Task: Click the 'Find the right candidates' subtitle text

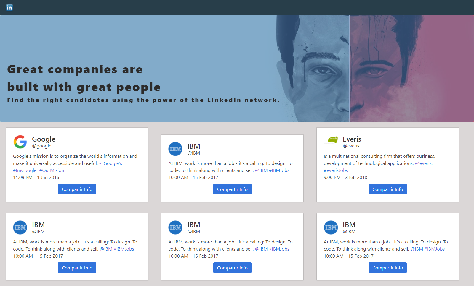Action: click(143, 100)
